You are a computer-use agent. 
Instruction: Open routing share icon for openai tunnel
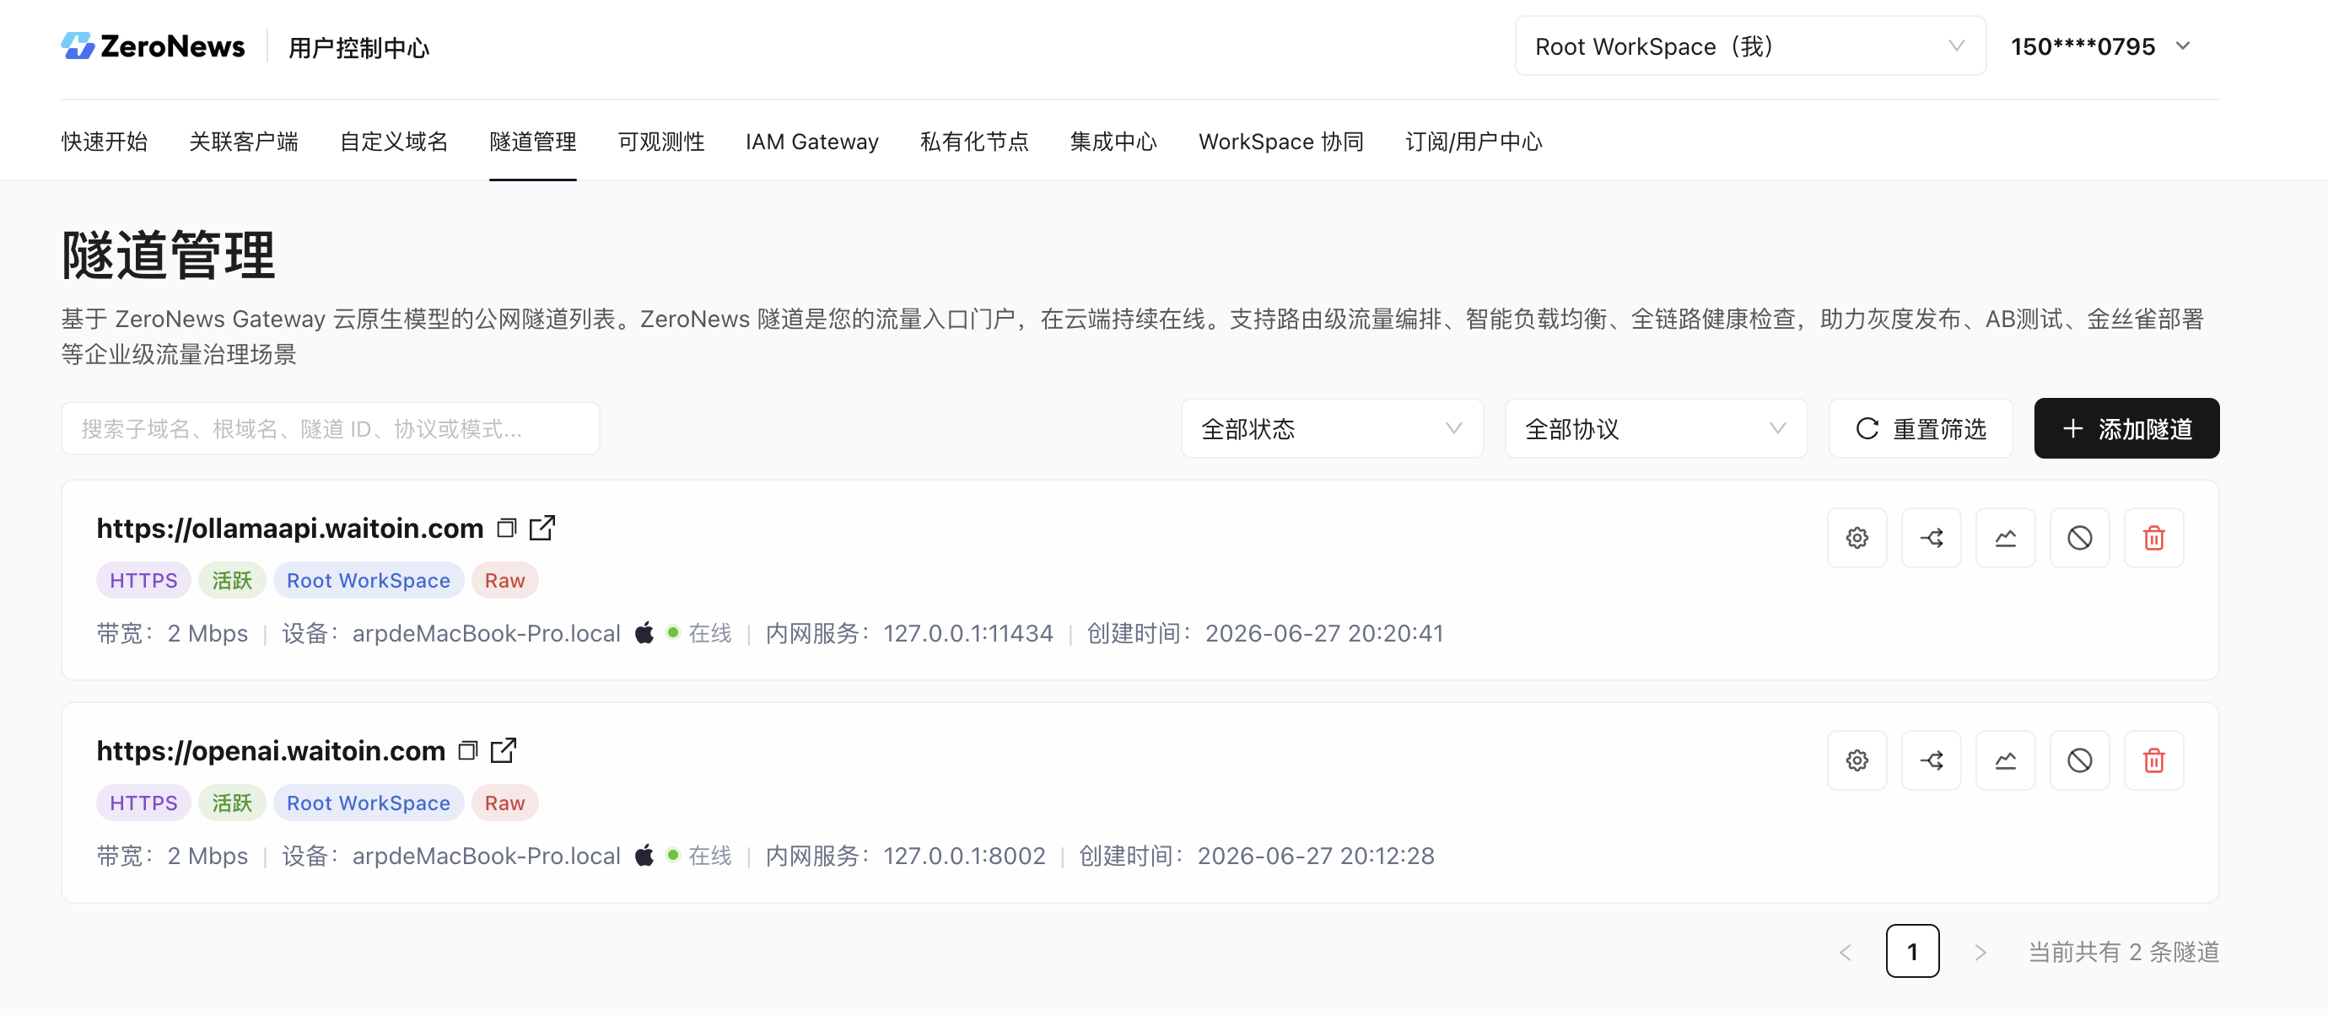click(1932, 760)
